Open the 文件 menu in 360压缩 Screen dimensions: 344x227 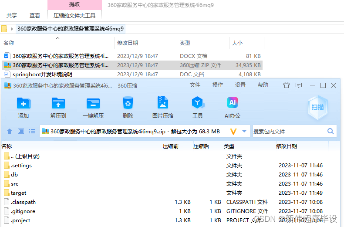click(195, 85)
